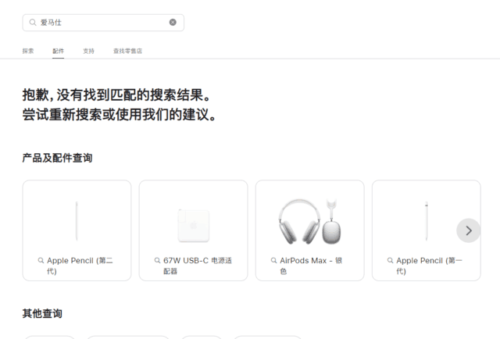Go to the 查找零售店 tab

point(128,51)
